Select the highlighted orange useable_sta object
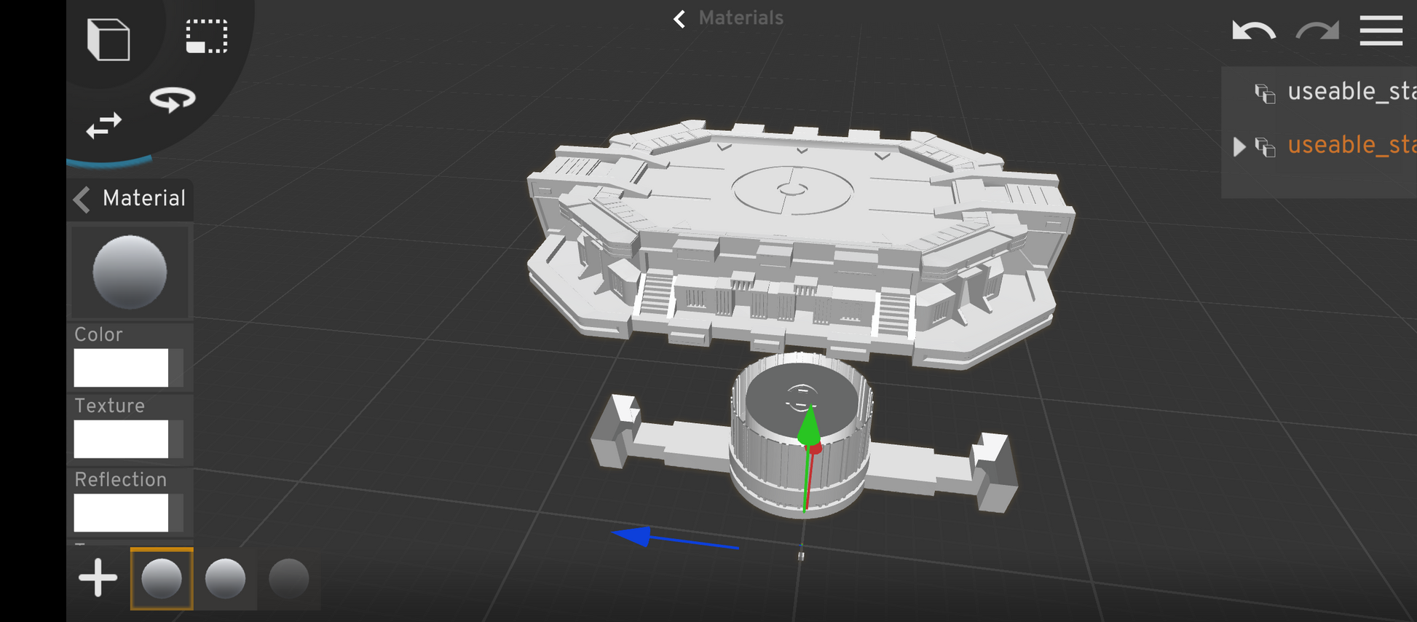Image resolution: width=1417 pixels, height=622 pixels. pos(1351,146)
